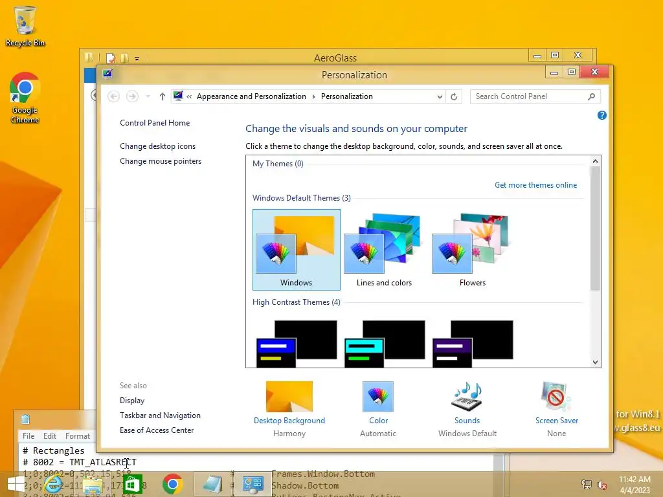The image size is (663, 497).
Task: Click the AeroGlass window title bar
Action: pos(335,58)
